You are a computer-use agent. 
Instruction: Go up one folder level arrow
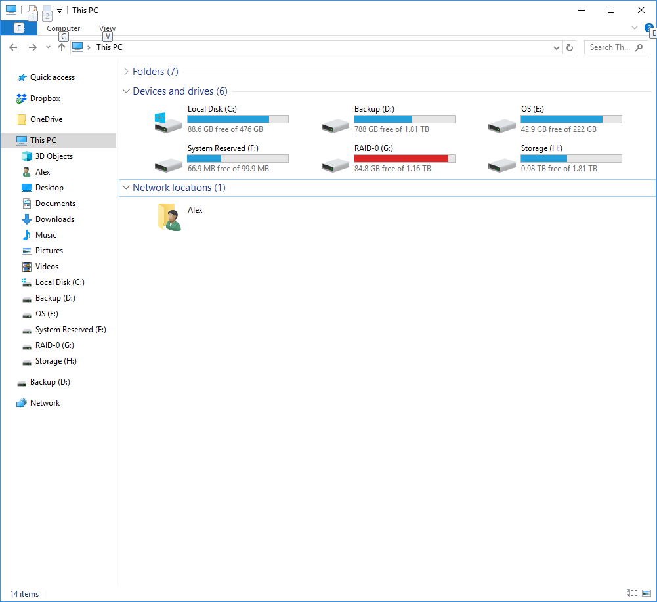click(62, 47)
